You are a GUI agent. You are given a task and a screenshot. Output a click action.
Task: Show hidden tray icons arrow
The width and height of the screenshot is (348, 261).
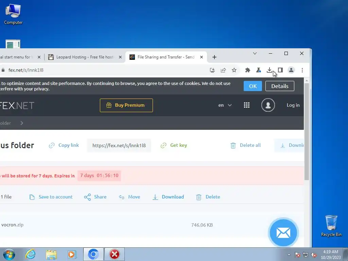click(289, 255)
